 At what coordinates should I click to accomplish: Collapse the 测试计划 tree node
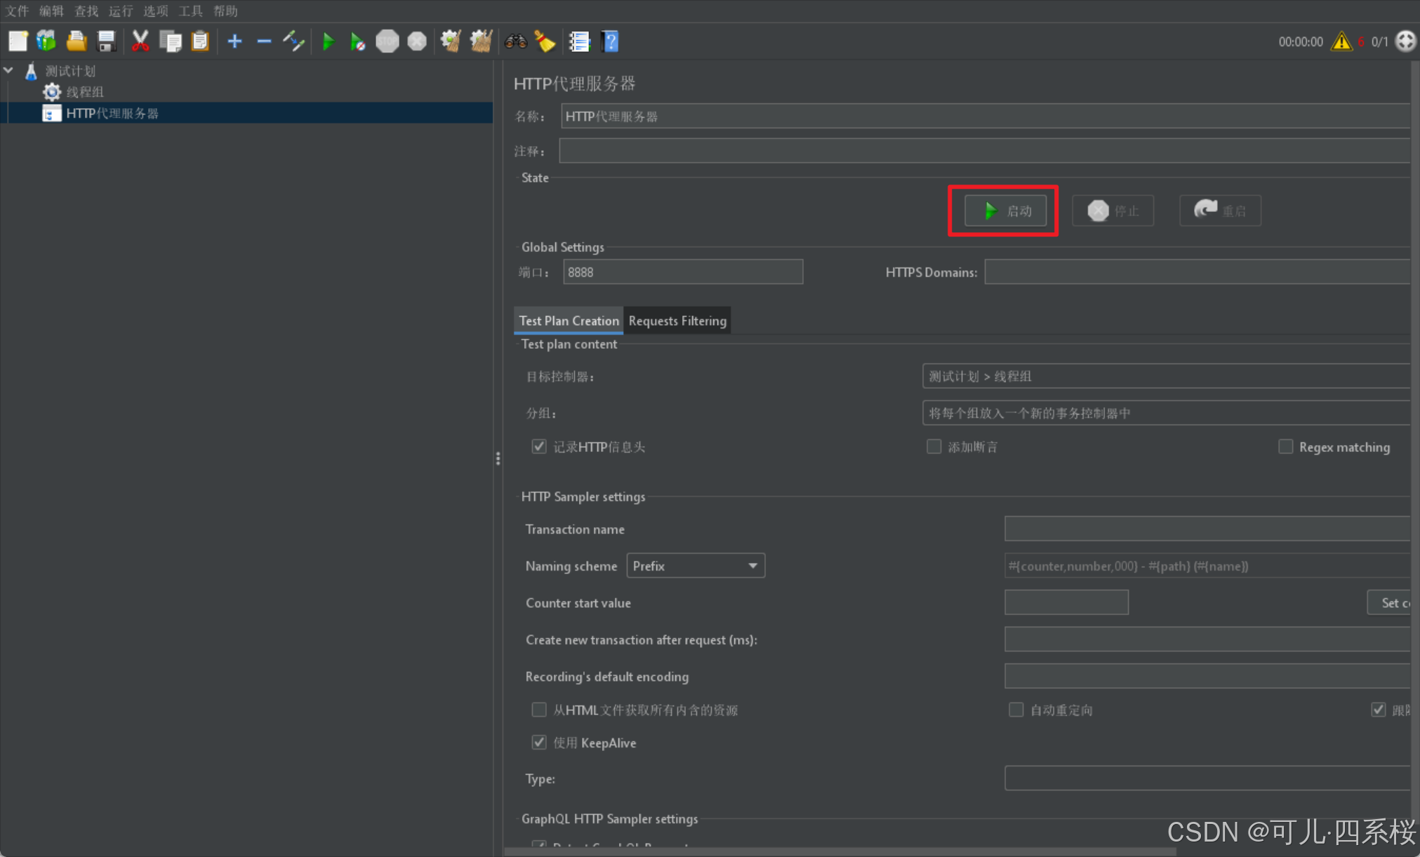coord(8,70)
